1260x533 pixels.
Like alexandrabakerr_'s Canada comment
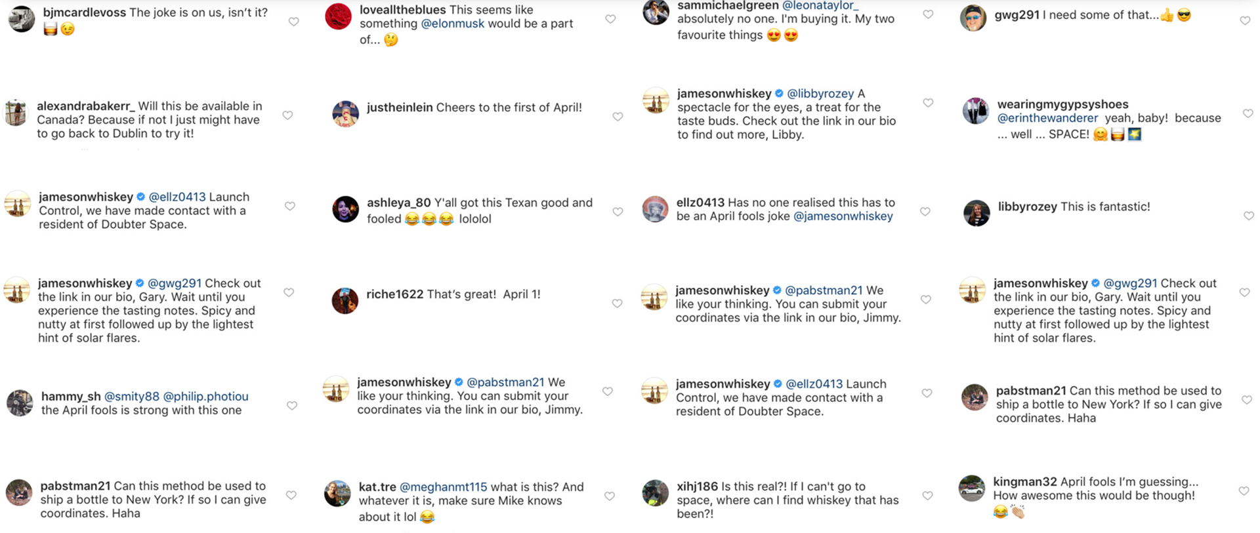click(x=287, y=115)
